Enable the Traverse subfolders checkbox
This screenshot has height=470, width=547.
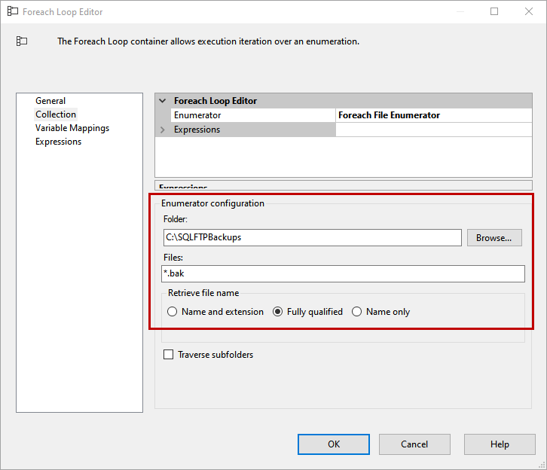click(x=169, y=355)
